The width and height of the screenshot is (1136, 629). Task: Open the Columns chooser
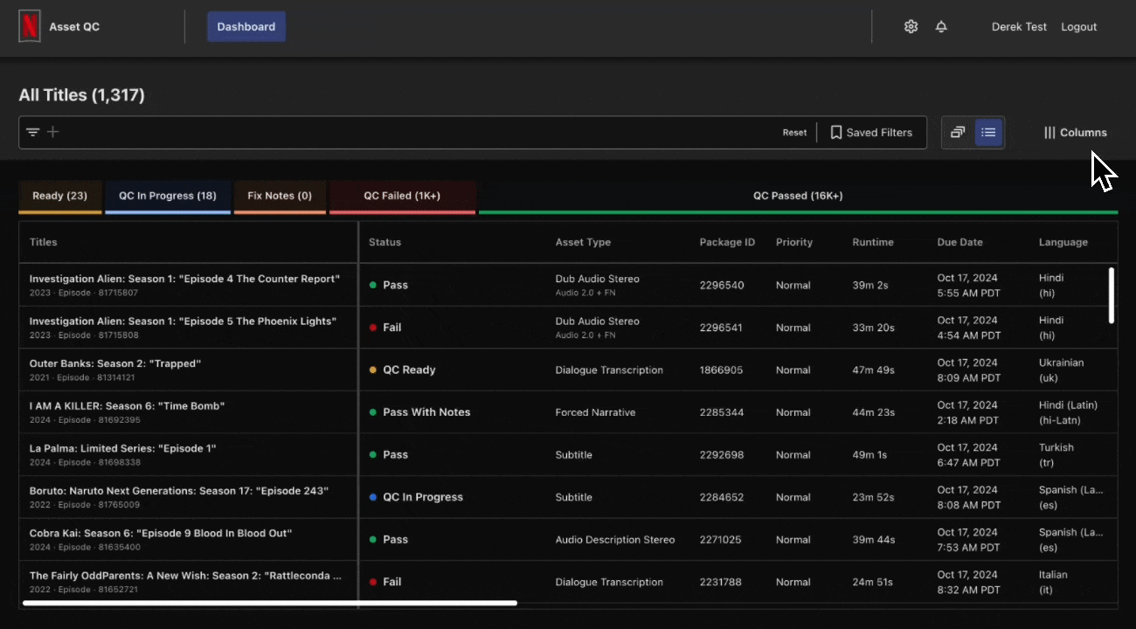1075,132
